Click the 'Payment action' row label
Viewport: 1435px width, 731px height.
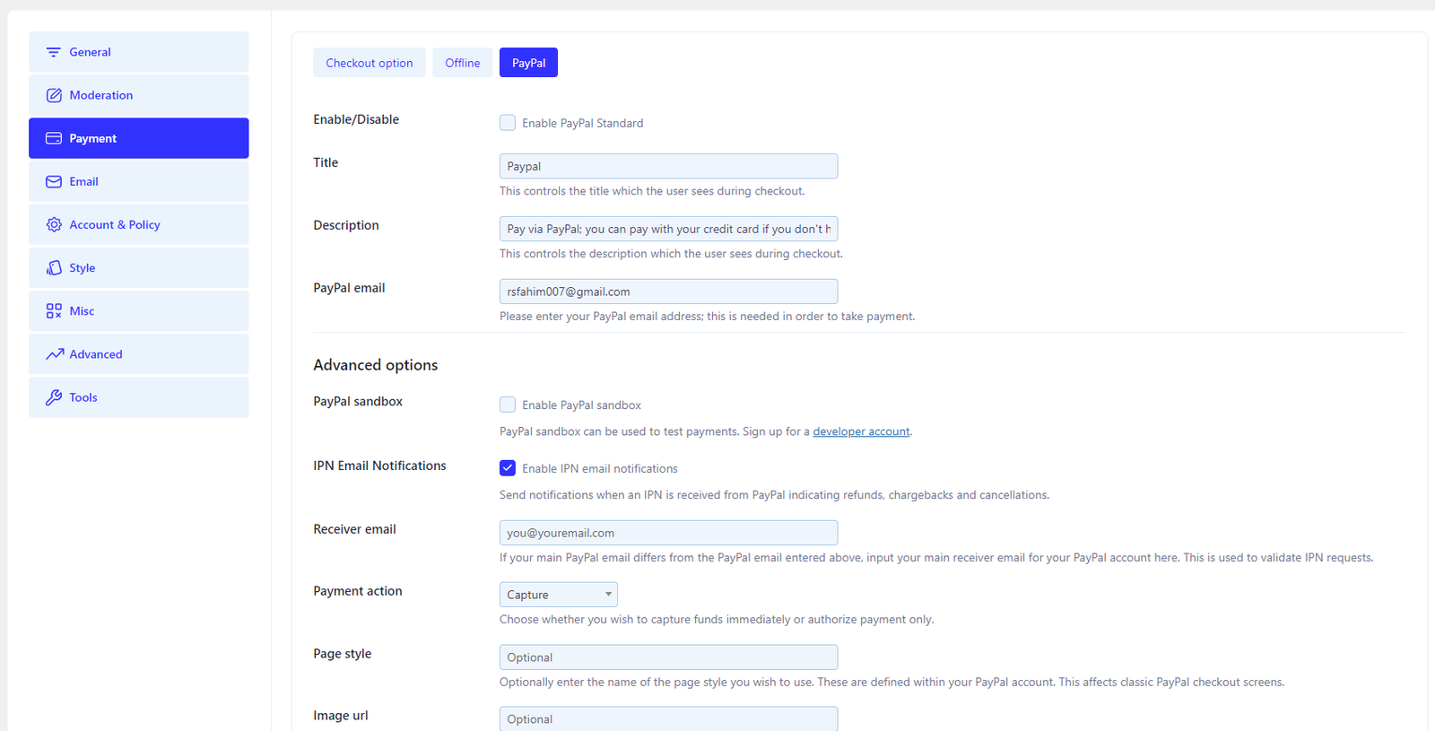click(x=358, y=591)
